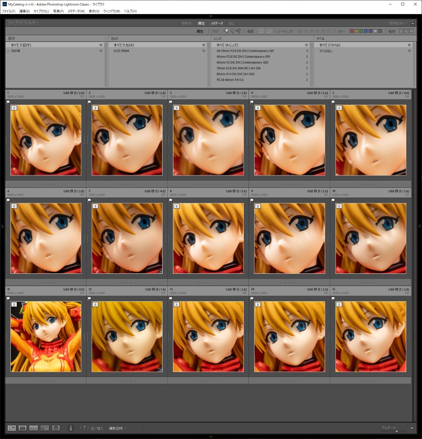
Task: Select the テキスト filter tab
Action: pos(187,23)
